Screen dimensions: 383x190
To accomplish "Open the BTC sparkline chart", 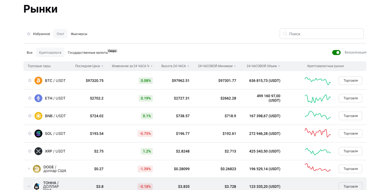I will point(318,80).
